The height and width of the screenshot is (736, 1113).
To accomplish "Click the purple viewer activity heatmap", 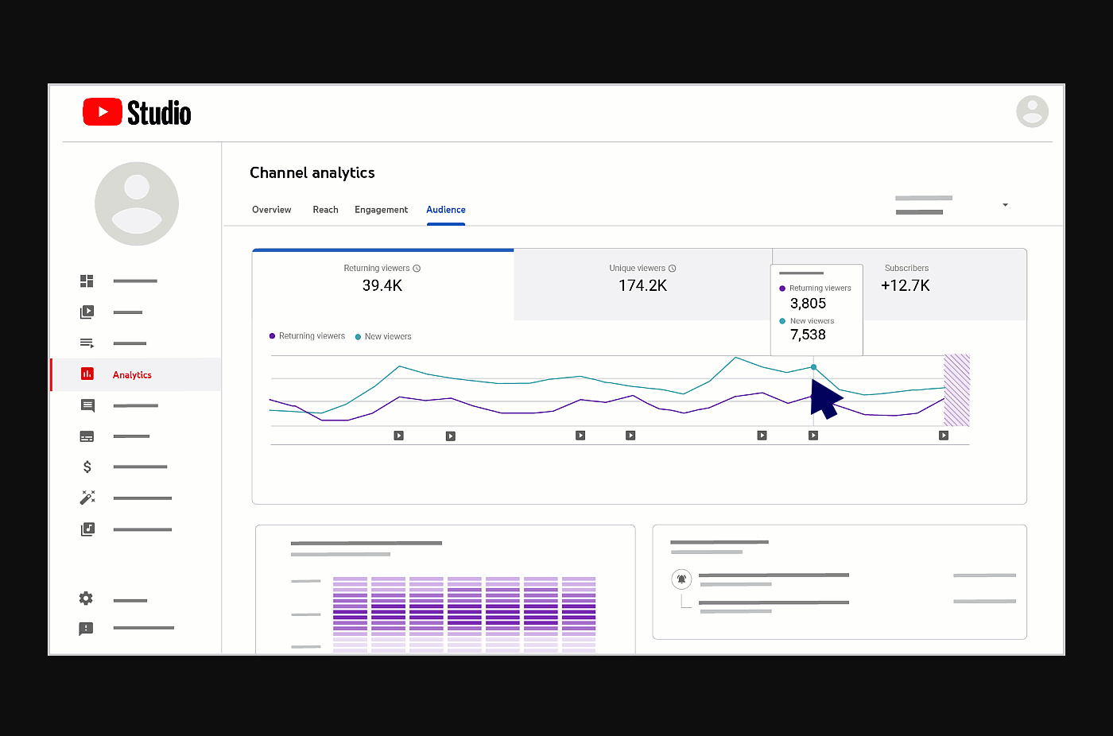I will 464,615.
